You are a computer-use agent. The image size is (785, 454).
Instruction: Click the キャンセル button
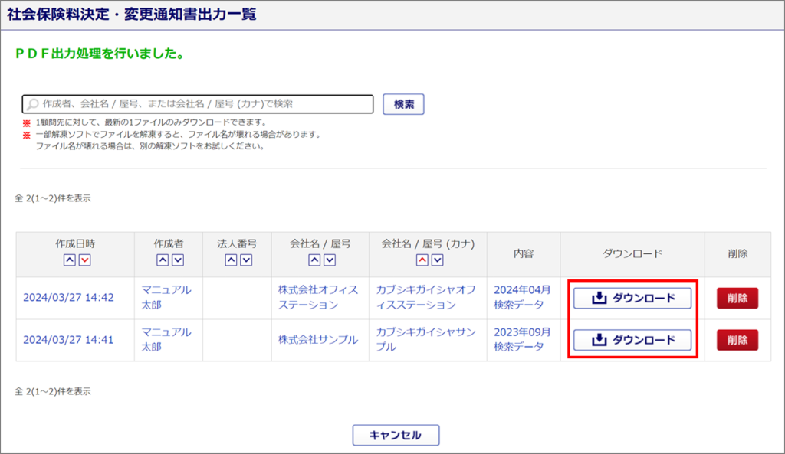pos(396,435)
